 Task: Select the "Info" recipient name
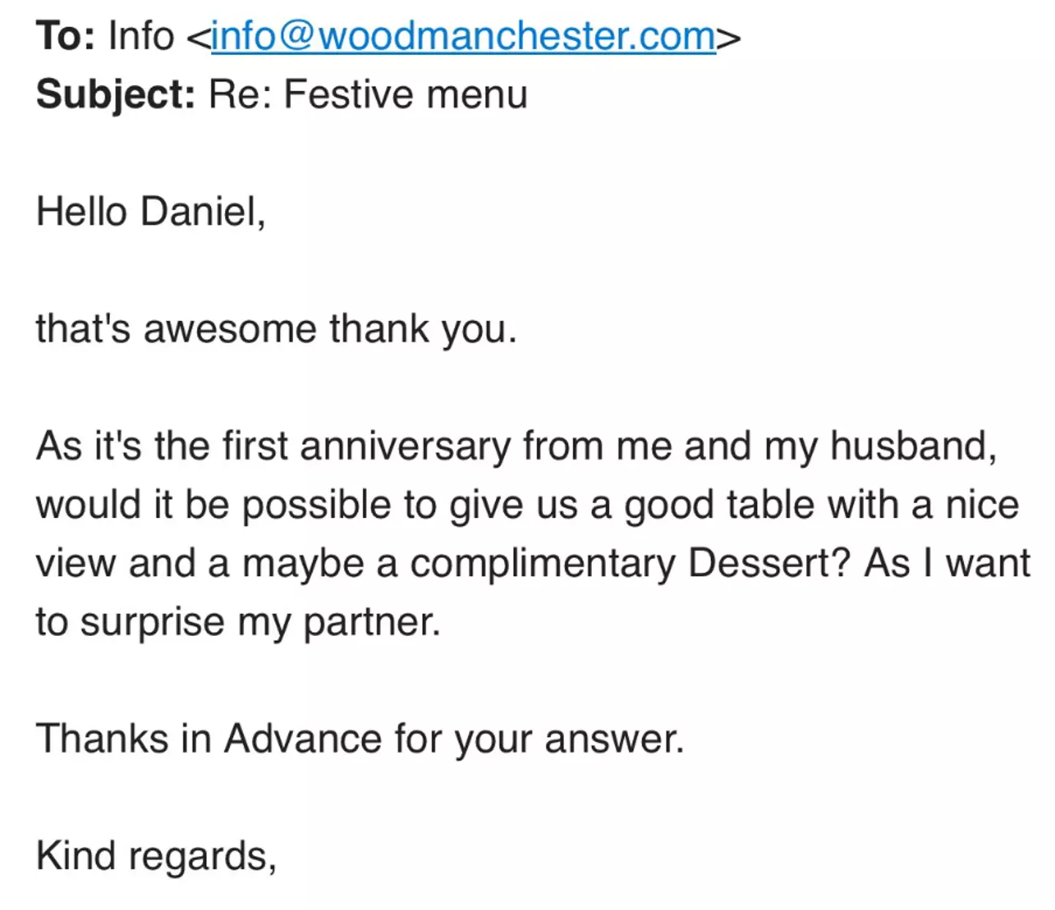click(141, 36)
